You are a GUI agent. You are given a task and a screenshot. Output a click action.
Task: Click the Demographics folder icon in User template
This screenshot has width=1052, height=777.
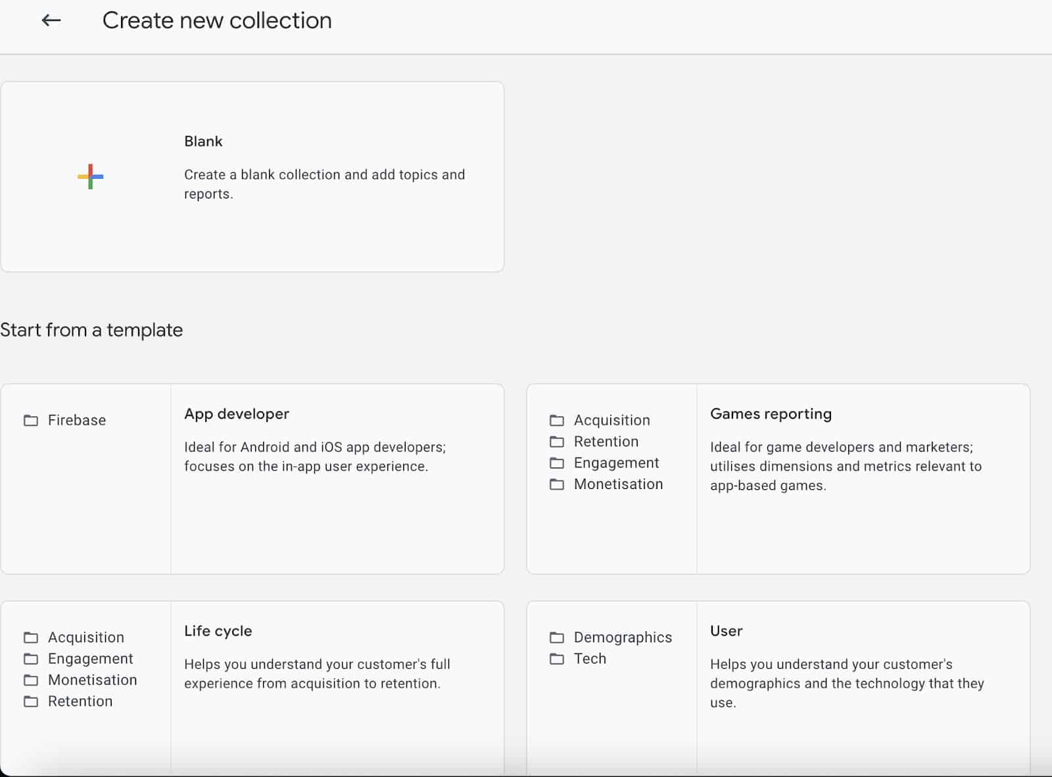557,637
